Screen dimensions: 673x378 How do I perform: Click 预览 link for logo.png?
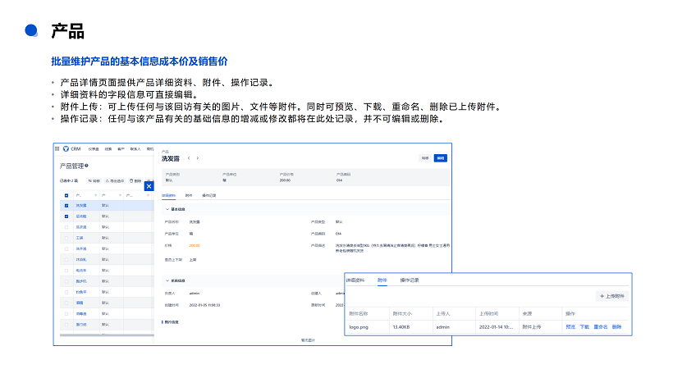pyautogui.click(x=570, y=327)
